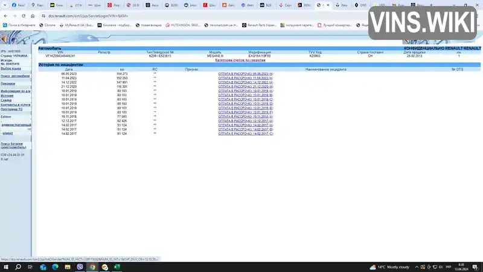Open the site information icon beside the URL
Viewport: 483px width, 272px height.
[43, 16]
